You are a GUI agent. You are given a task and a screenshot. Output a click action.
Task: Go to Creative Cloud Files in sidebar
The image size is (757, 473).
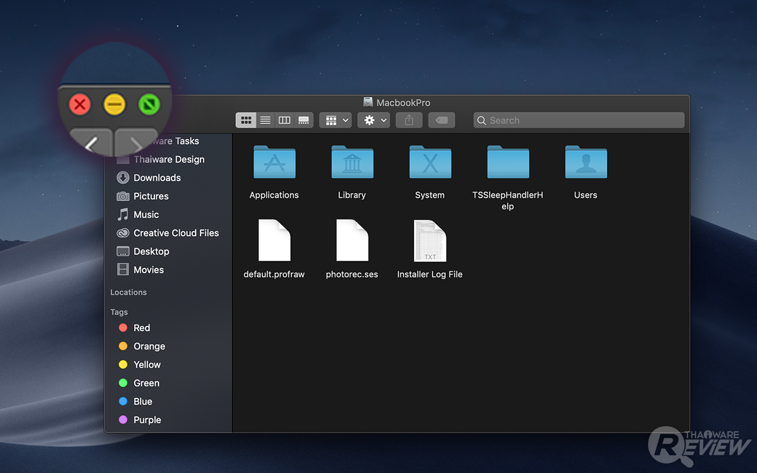click(176, 233)
